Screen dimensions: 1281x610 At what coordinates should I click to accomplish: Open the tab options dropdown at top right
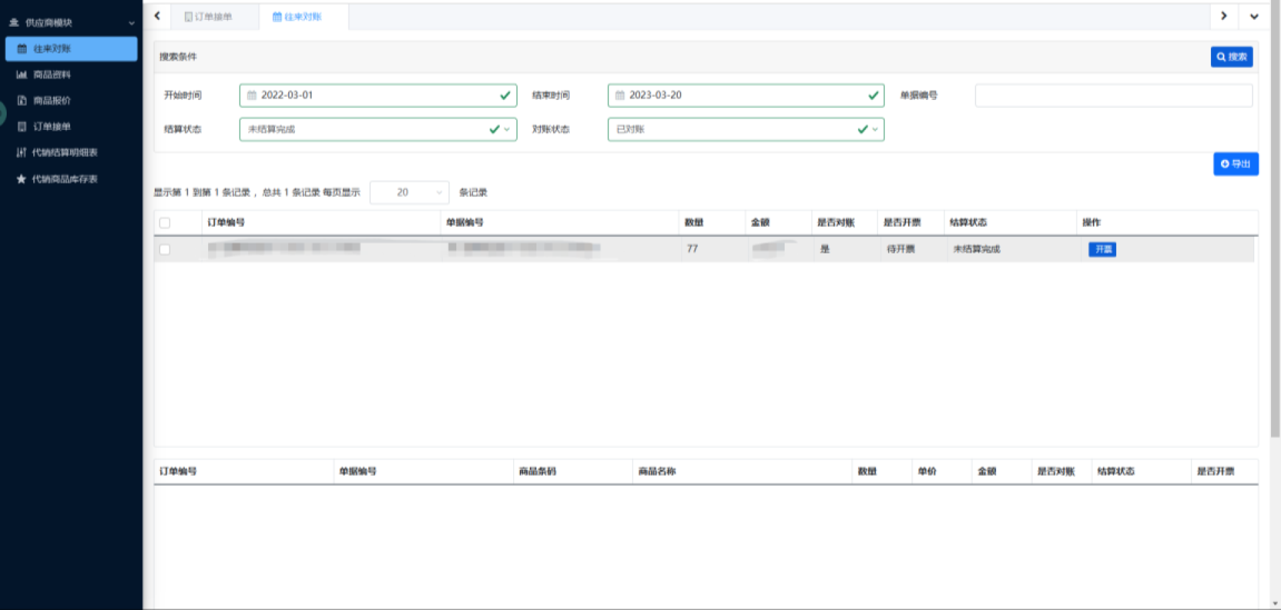1254,17
